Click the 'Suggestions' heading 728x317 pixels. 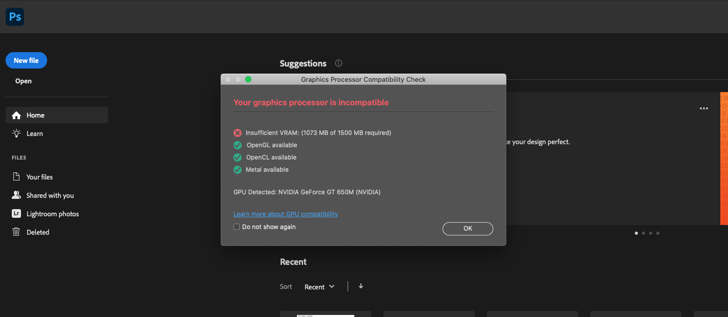click(303, 64)
